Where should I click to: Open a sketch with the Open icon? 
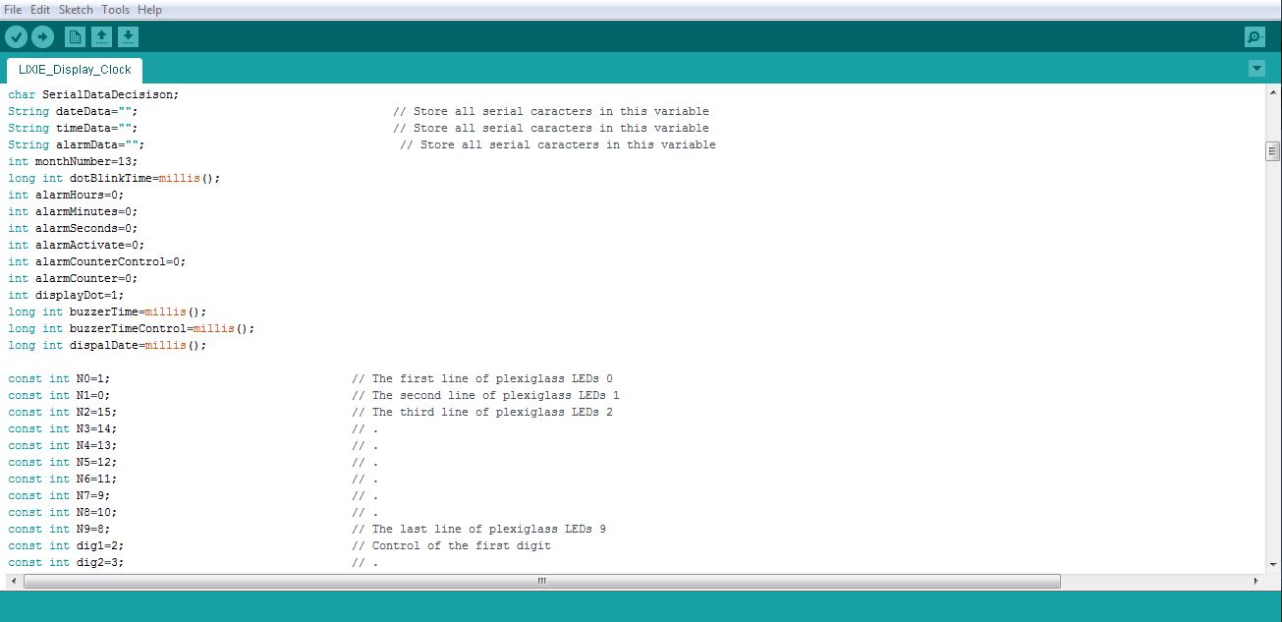(101, 37)
